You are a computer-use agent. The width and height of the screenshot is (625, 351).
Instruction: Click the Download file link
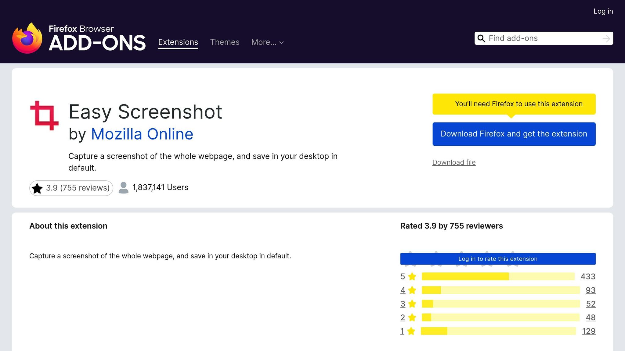tap(454, 162)
